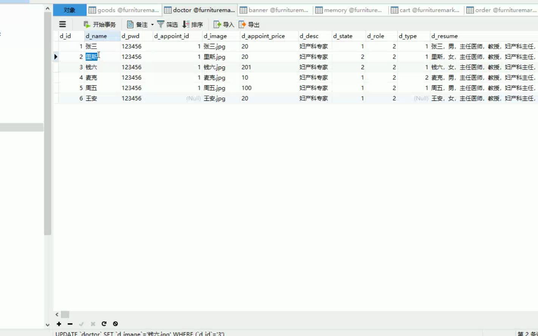Switch to the goods table tab
The height and width of the screenshot is (336, 538).
pyautogui.click(x=124, y=10)
